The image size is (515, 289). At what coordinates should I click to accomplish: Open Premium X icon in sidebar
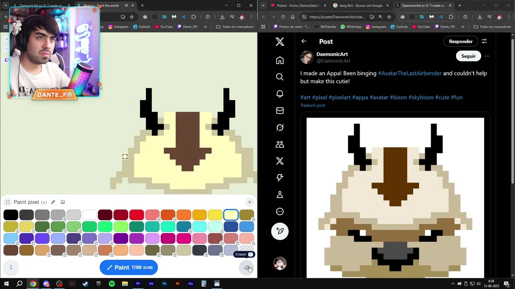click(280, 161)
